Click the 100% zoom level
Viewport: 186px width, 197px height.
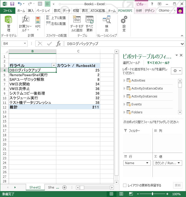176,194
